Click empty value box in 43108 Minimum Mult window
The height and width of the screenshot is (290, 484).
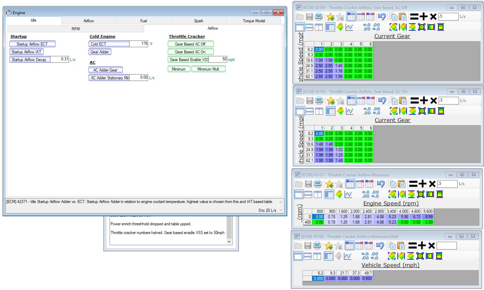point(447,246)
